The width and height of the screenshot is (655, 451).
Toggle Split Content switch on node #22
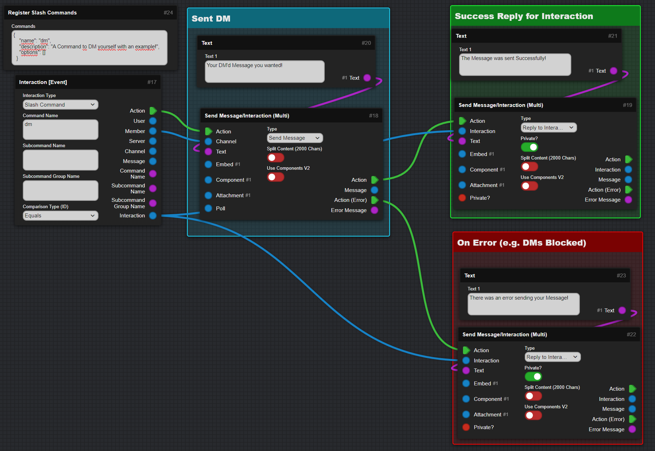(533, 396)
